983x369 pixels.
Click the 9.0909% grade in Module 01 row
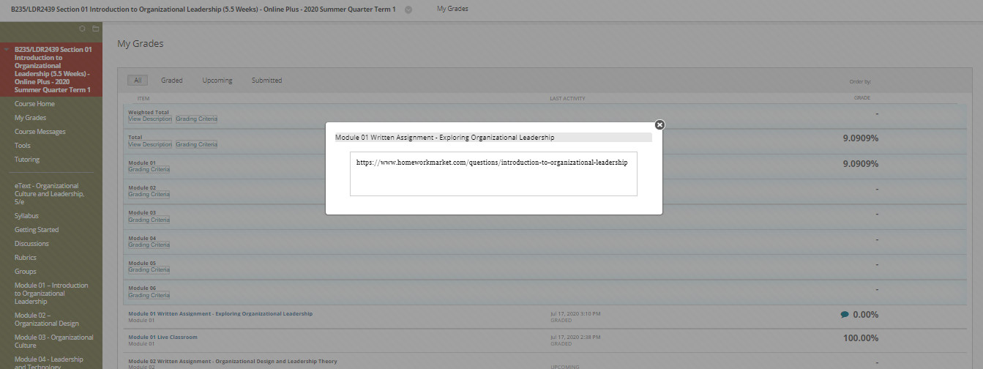tap(861, 163)
